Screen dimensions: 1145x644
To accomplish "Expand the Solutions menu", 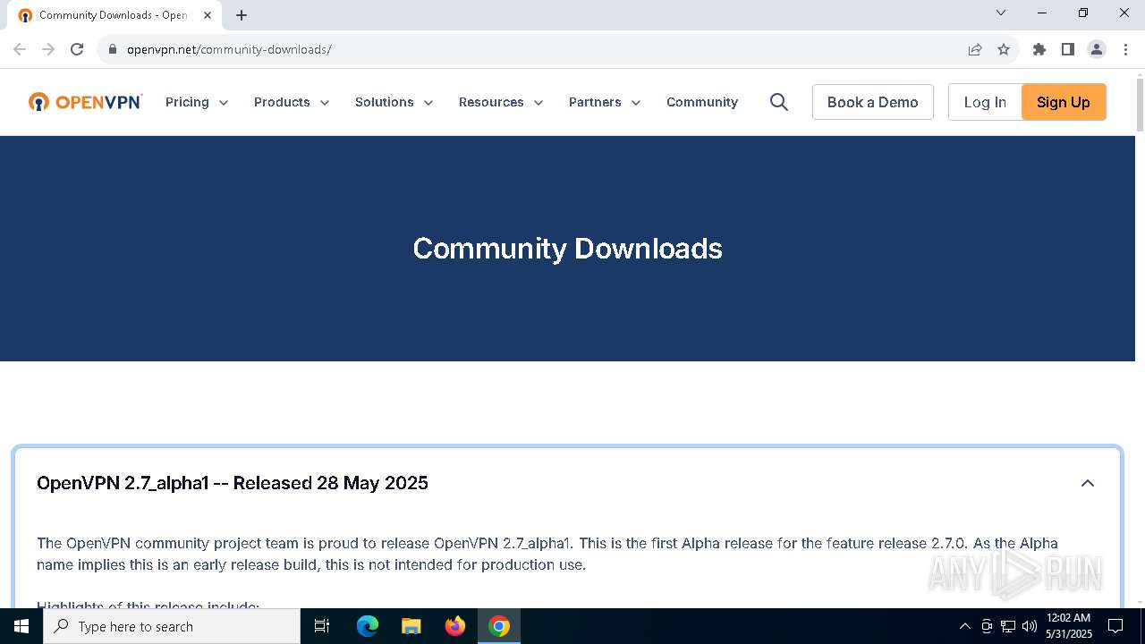I will pyautogui.click(x=394, y=102).
